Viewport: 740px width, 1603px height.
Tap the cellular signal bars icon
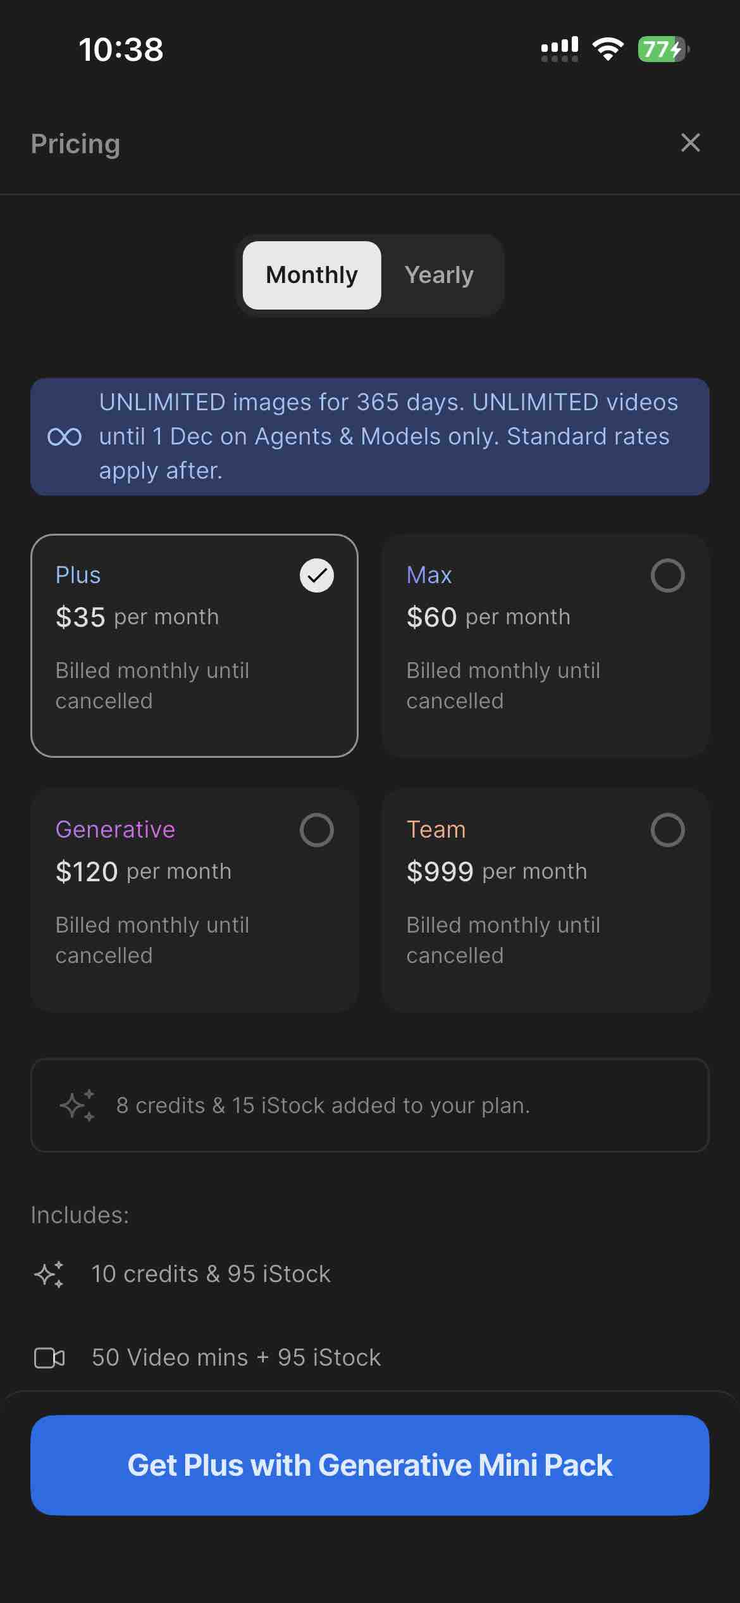pos(560,49)
